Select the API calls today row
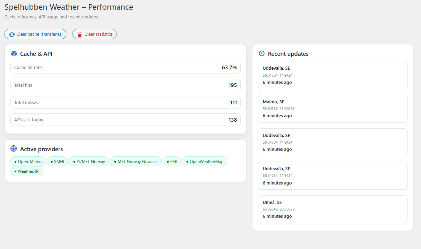Screen dimensions: 421x249 coord(125,120)
